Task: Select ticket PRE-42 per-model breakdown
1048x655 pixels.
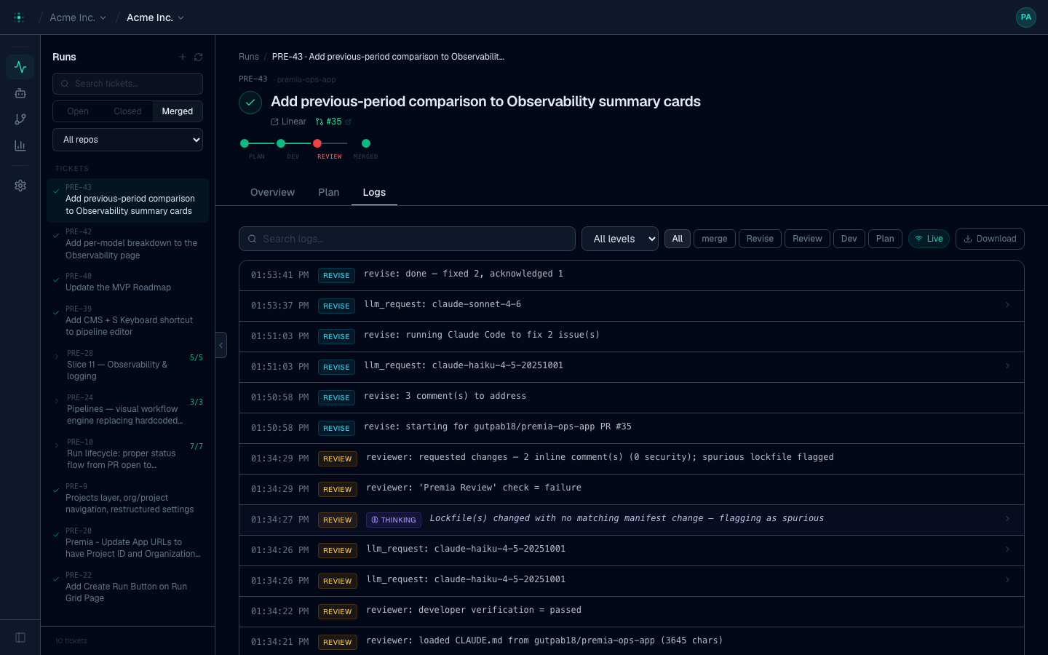Action: pos(127,244)
